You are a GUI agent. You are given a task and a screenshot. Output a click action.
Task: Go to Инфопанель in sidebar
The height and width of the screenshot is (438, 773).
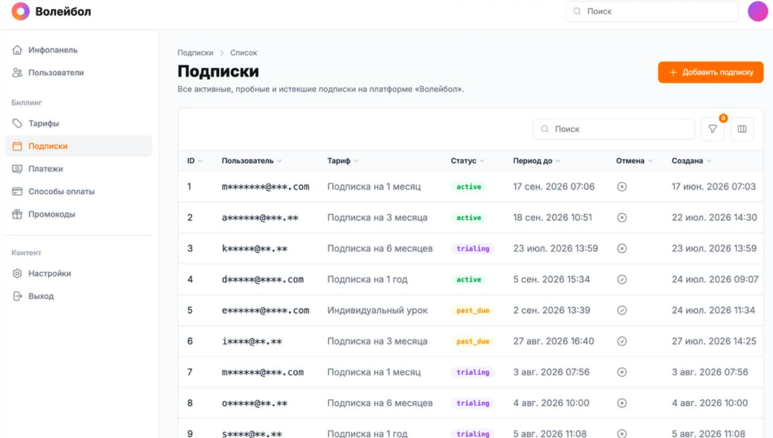[78, 50]
